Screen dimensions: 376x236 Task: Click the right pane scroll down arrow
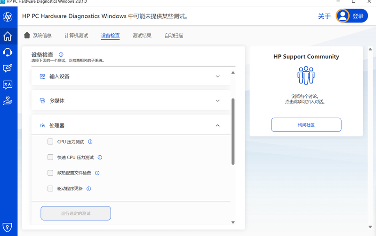[x=370, y=227]
